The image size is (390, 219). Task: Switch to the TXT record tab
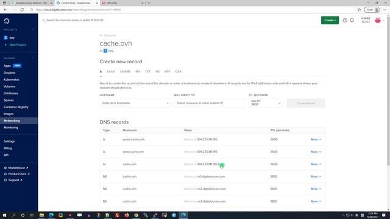(147, 72)
